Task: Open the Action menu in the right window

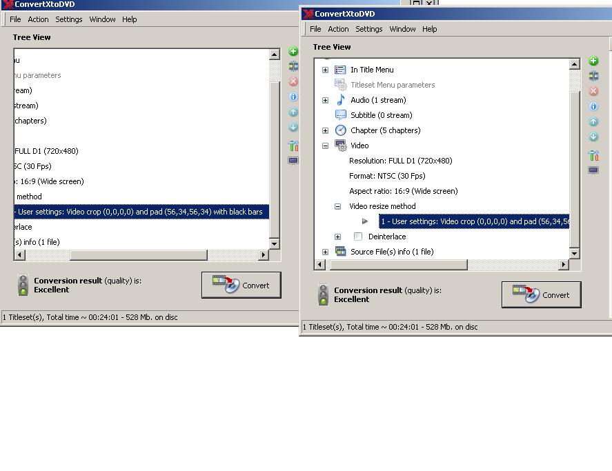Action: (x=338, y=29)
